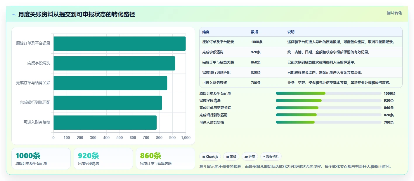Click the 原始订单及平台记录 progress bar
This screenshot has width=414, height=181.
329,93
